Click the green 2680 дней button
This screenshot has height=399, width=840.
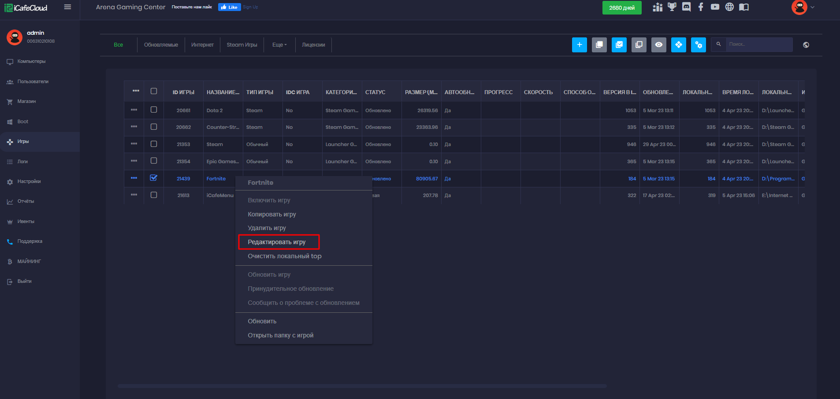pos(622,8)
